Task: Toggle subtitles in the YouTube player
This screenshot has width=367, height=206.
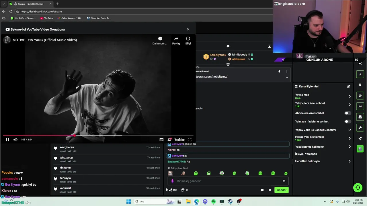Action: 161,140
